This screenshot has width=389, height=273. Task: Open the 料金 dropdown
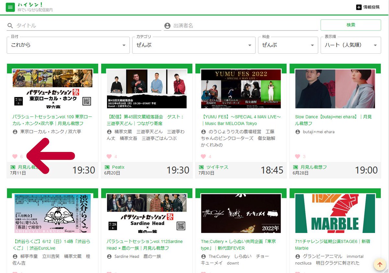(288, 45)
